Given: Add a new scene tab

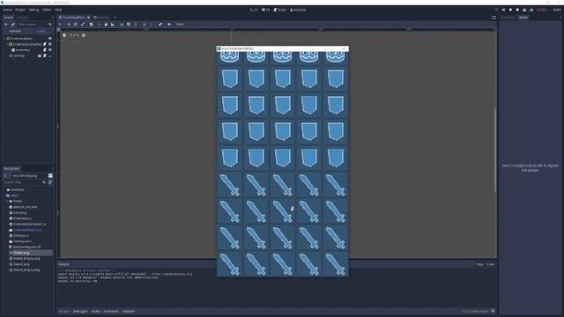Looking at the screenshot, I should coord(115,18).
